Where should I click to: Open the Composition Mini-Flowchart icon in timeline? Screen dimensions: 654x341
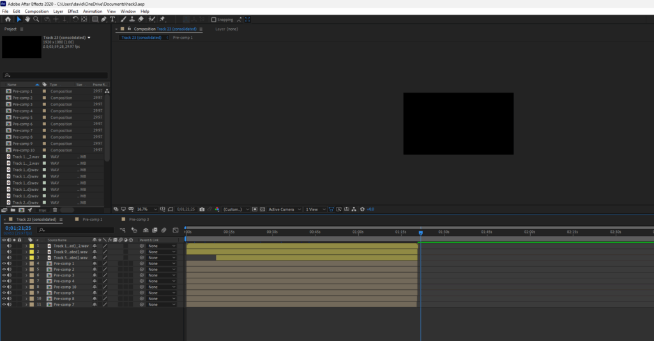[x=122, y=230]
